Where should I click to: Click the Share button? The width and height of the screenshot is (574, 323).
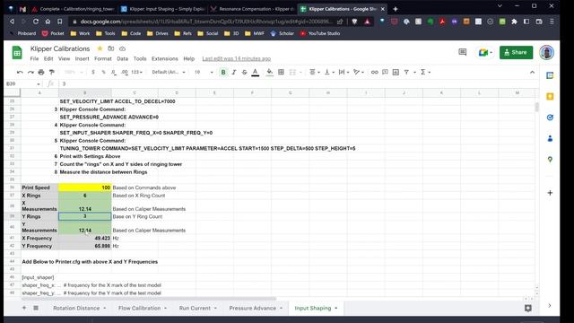click(x=516, y=52)
